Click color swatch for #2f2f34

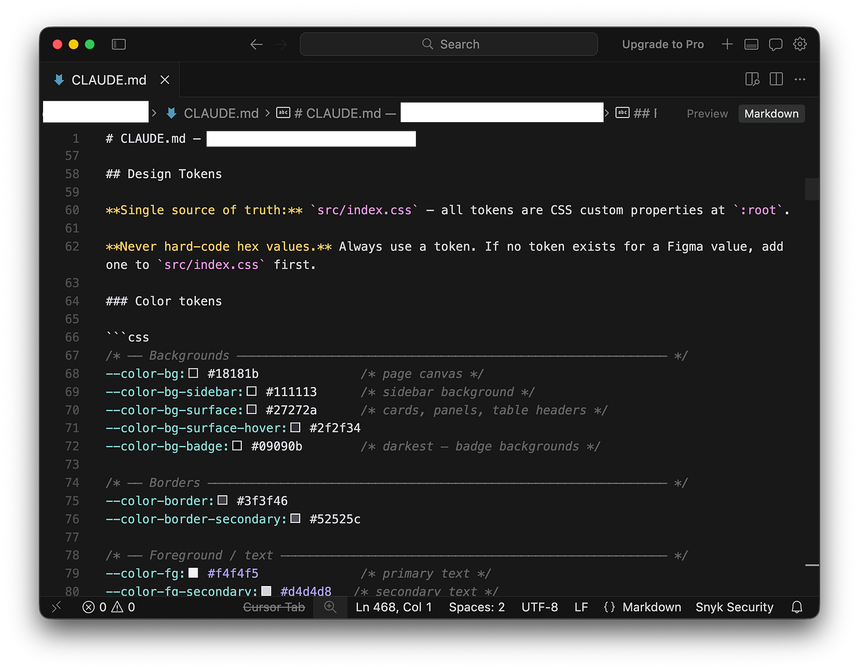(x=295, y=427)
